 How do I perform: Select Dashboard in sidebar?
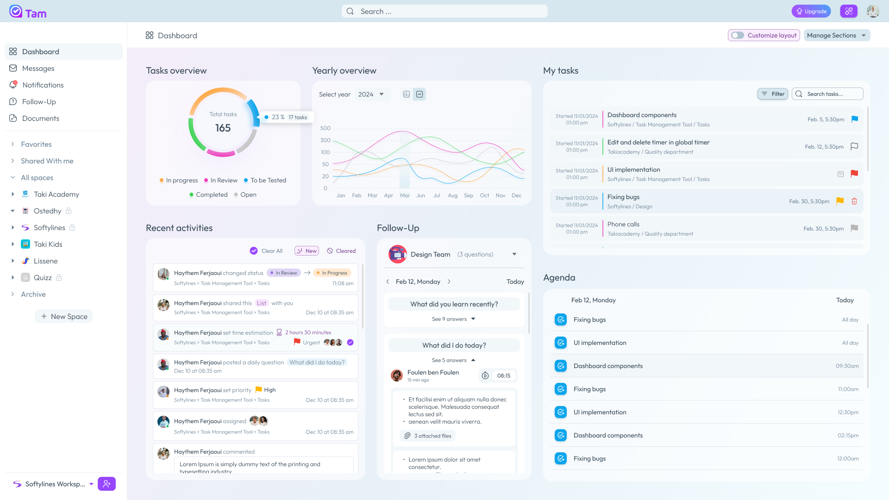tap(63, 51)
